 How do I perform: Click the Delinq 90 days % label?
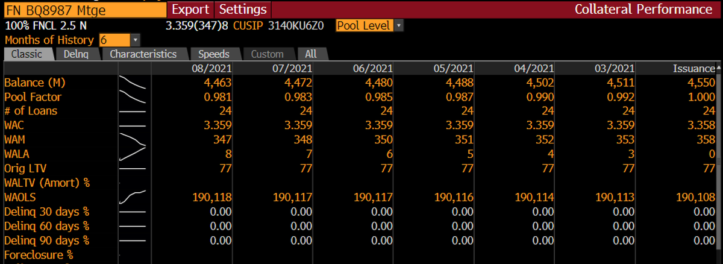click(46, 240)
